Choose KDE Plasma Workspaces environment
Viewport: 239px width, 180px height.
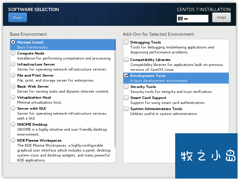(x=13, y=140)
